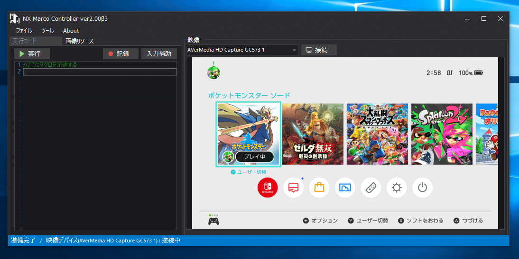This screenshot has width=519, height=259.
Task: Start recording with 記録 button
Action: click(x=120, y=54)
